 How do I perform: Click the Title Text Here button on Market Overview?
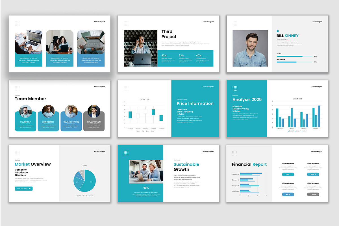point(24,188)
